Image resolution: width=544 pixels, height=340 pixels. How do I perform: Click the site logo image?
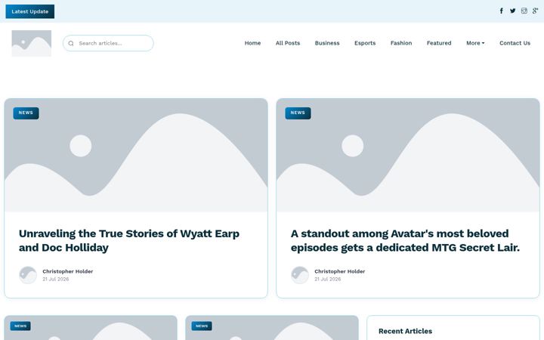click(32, 43)
